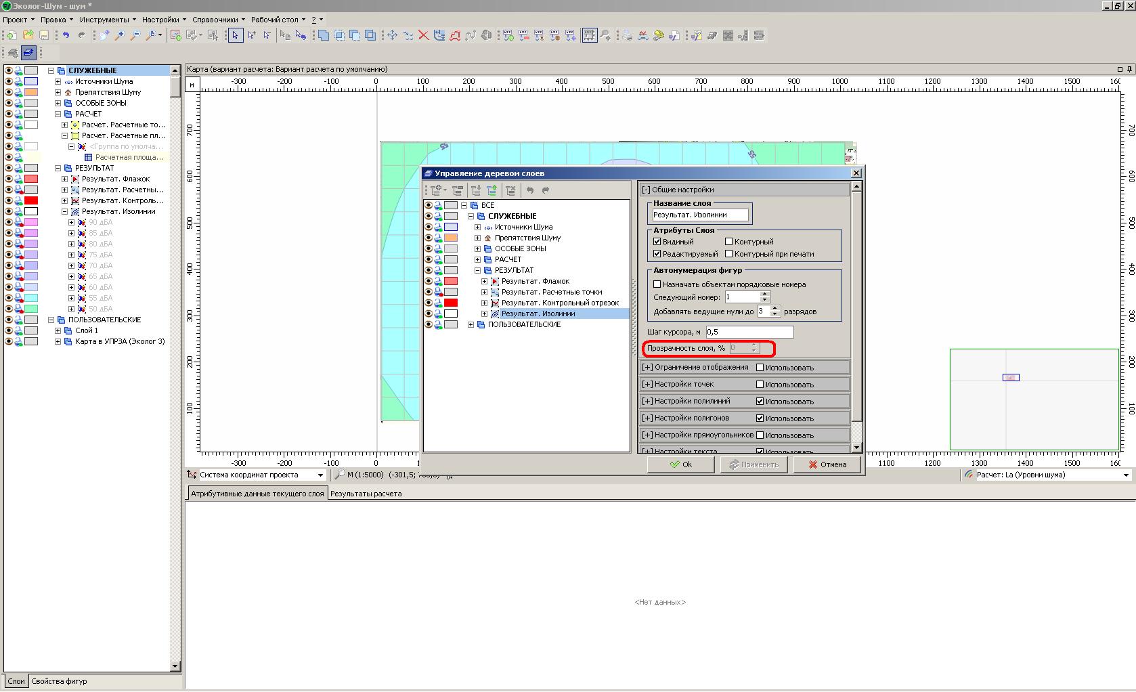This screenshot has width=1136, height=692.
Task: Click the save diskette icon
Action: (x=44, y=35)
